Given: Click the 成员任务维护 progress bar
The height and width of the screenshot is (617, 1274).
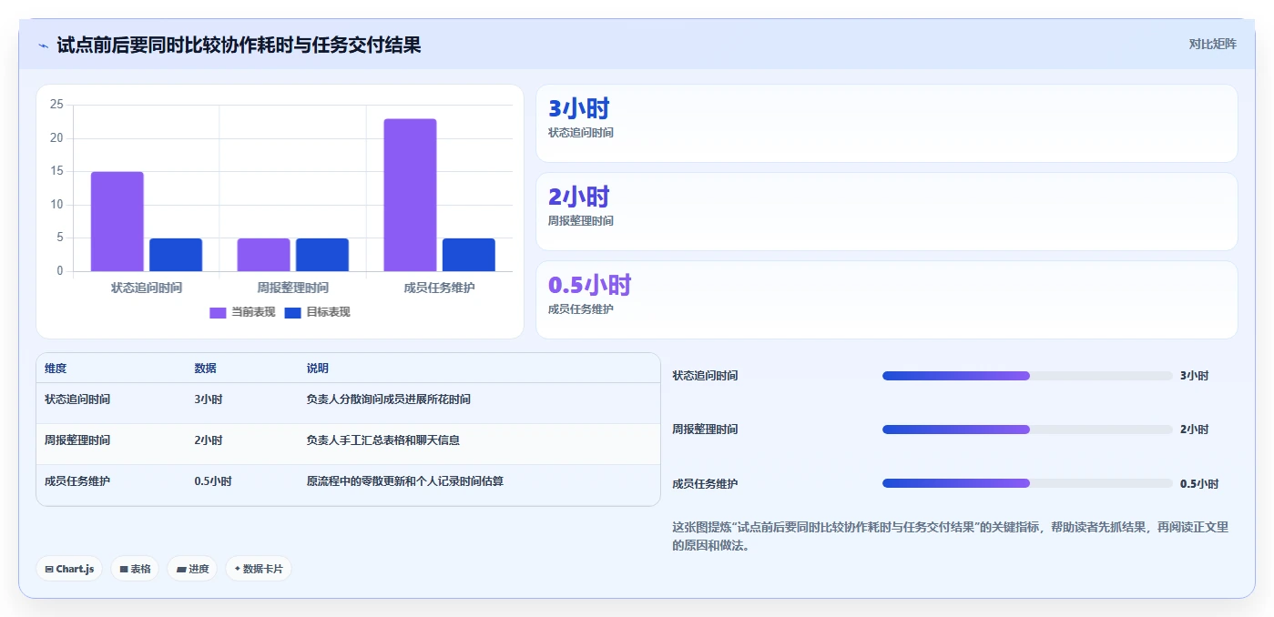Looking at the screenshot, I should pyautogui.click(x=1027, y=483).
